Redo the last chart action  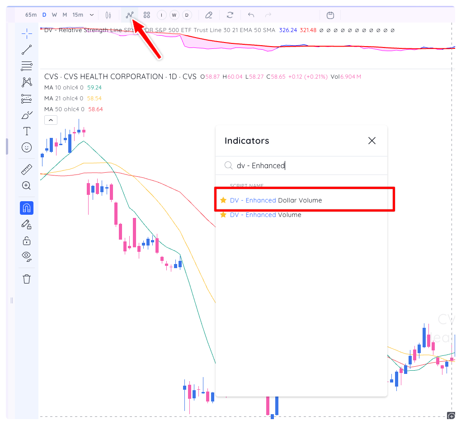pyautogui.click(x=268, y=15)
